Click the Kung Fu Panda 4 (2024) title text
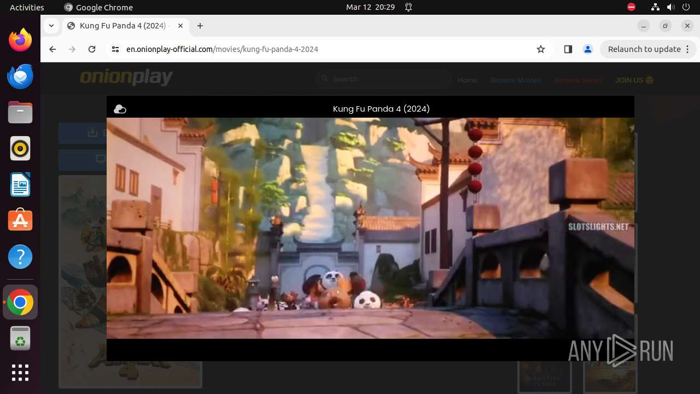Image resolution: width=700 pixels, height=394 pixels. tap(381, 109)
